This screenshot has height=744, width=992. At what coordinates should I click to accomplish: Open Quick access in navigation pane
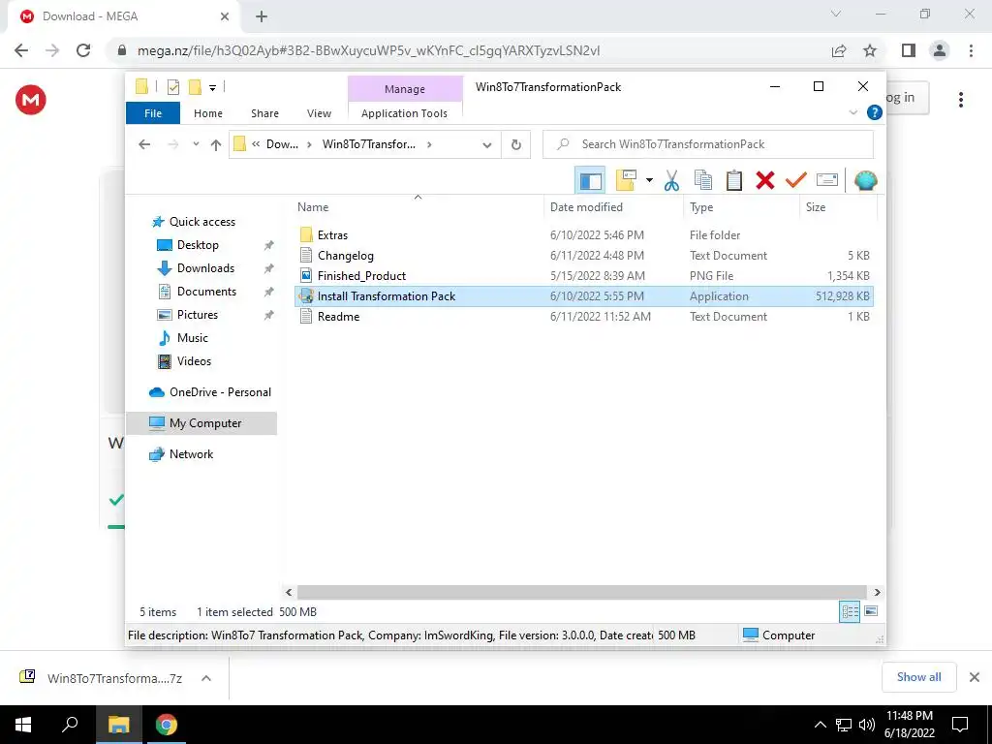tap(201, 222)
